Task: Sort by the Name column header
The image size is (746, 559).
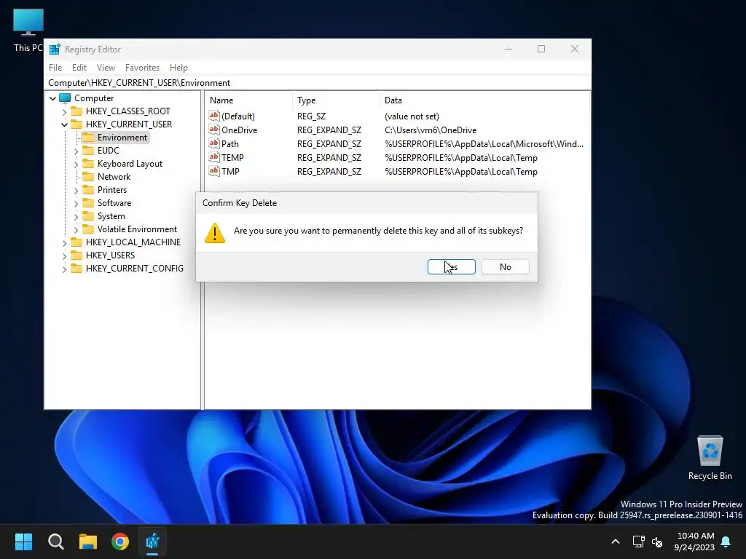Action: [x=249, y=100]
